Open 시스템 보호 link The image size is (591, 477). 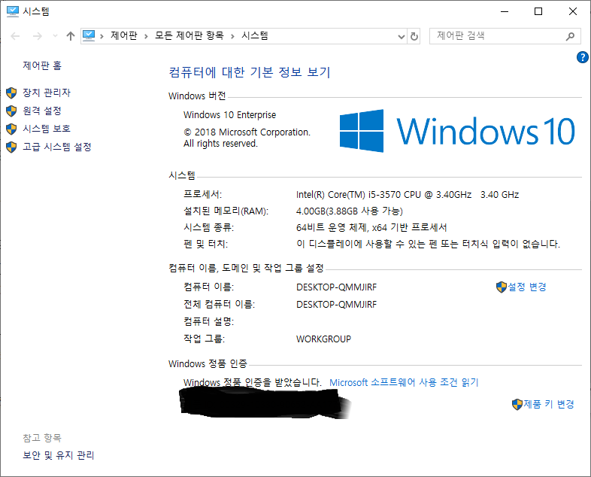pyautogui.click(x=47, y=129)
